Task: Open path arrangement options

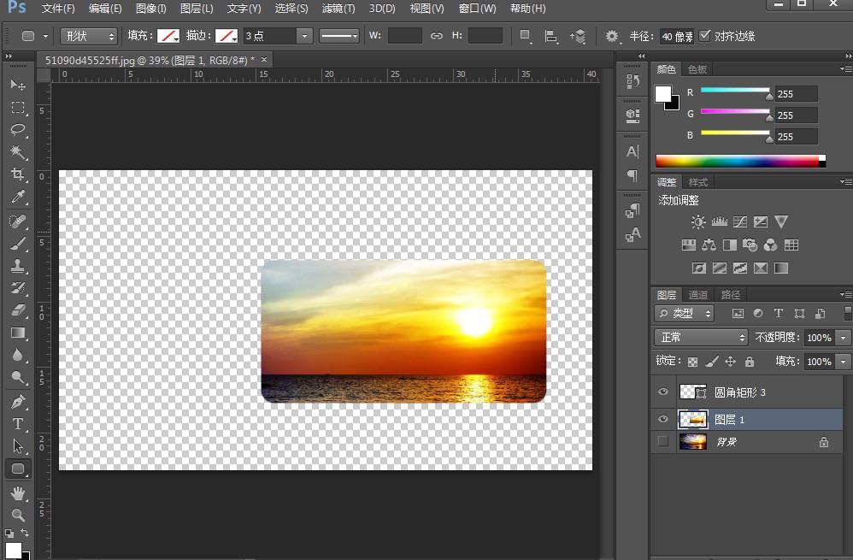Action: click(x=578, y=36)
